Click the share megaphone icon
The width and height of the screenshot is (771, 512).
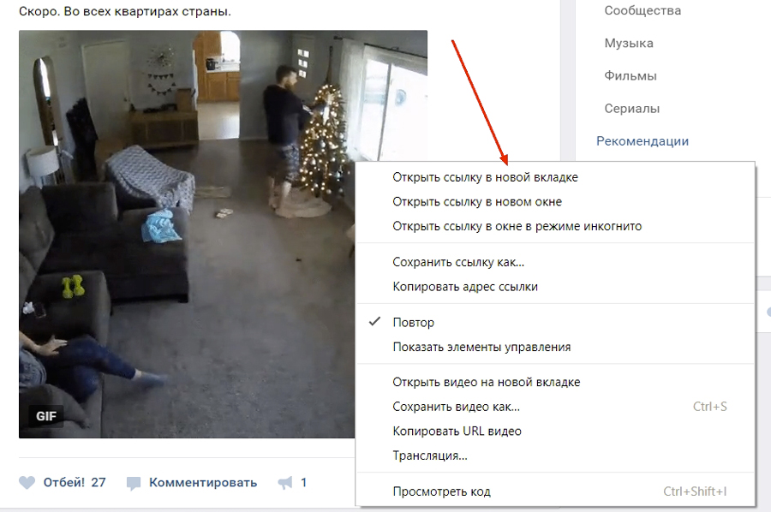tap(285, 483)
